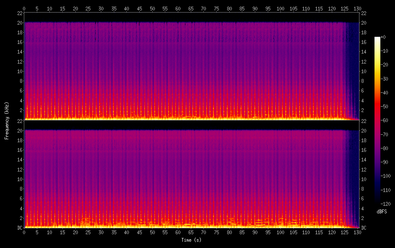Click the -120 label at the color scale bottom
This screenshot has height=248, width=395.
386,204
